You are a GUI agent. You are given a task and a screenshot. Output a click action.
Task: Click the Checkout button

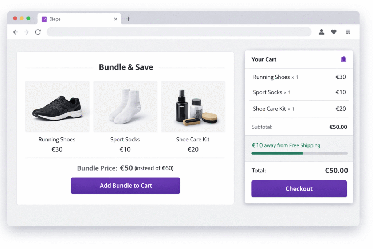[x=299, y=189]
